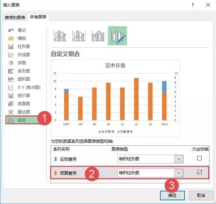
Task: Click the 曲面图 surface chart icon
Action: click(x=11, y=104)
